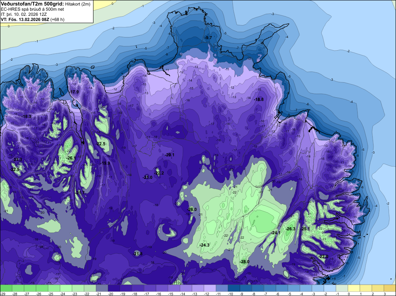The width and height of the screenshot is (396, 296).
Task: Select the -22.2 temperature value
Action: [x=159, y=173]
